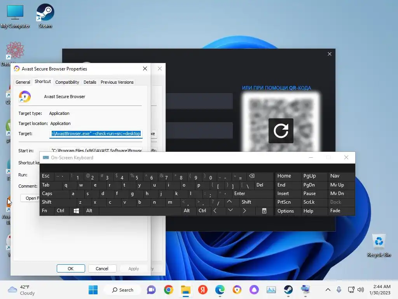Image resolution: width=398 pixels, height=299 pixels.
Task: Open the Details tab
Action: tap(90, 82)
